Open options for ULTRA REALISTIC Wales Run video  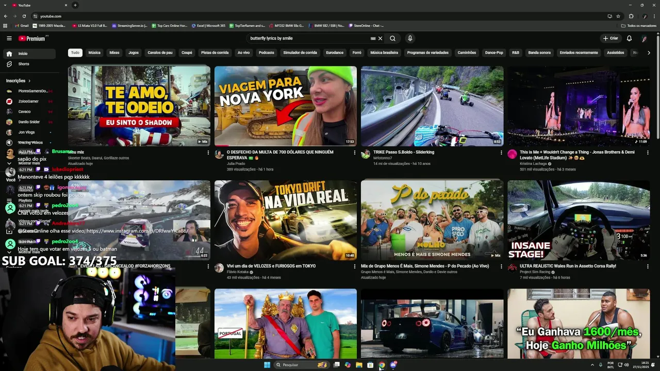[x=647, y=266]
